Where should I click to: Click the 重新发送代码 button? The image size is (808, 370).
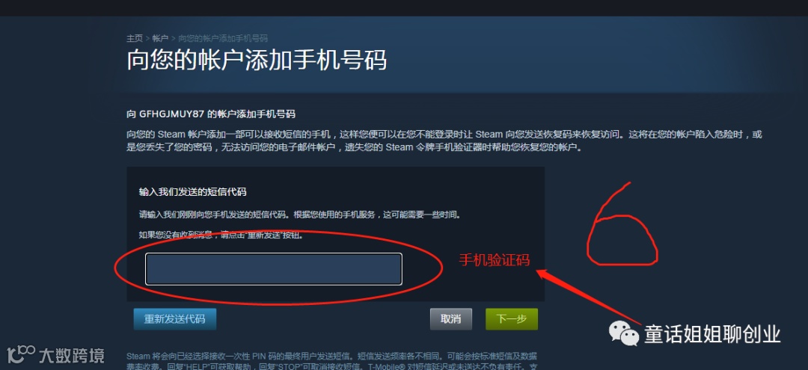pos(174,319)
